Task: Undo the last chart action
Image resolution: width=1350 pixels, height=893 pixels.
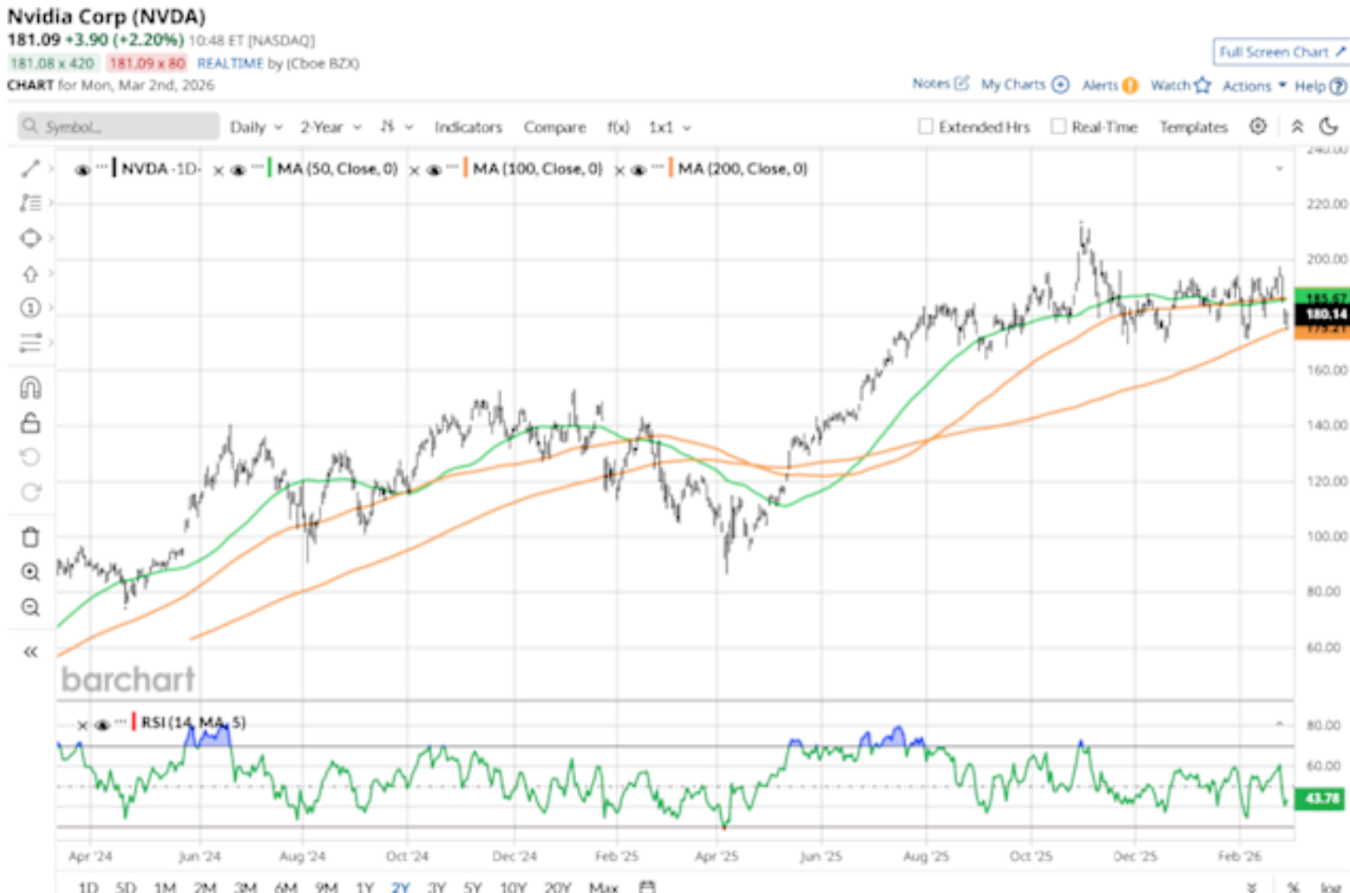Action: coord(30,457)
